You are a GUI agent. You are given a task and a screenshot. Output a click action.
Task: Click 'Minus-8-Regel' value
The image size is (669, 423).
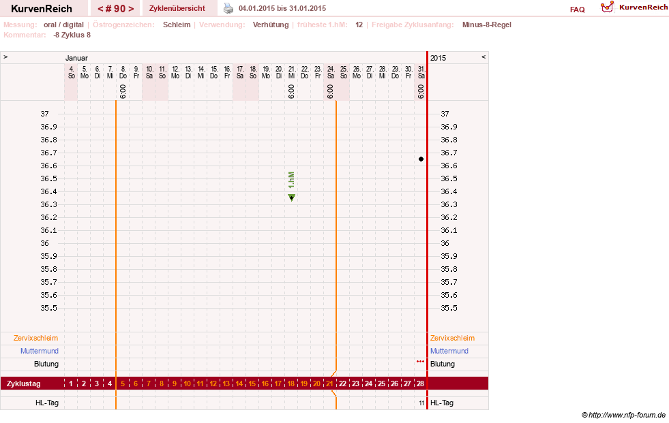[486, 25]
